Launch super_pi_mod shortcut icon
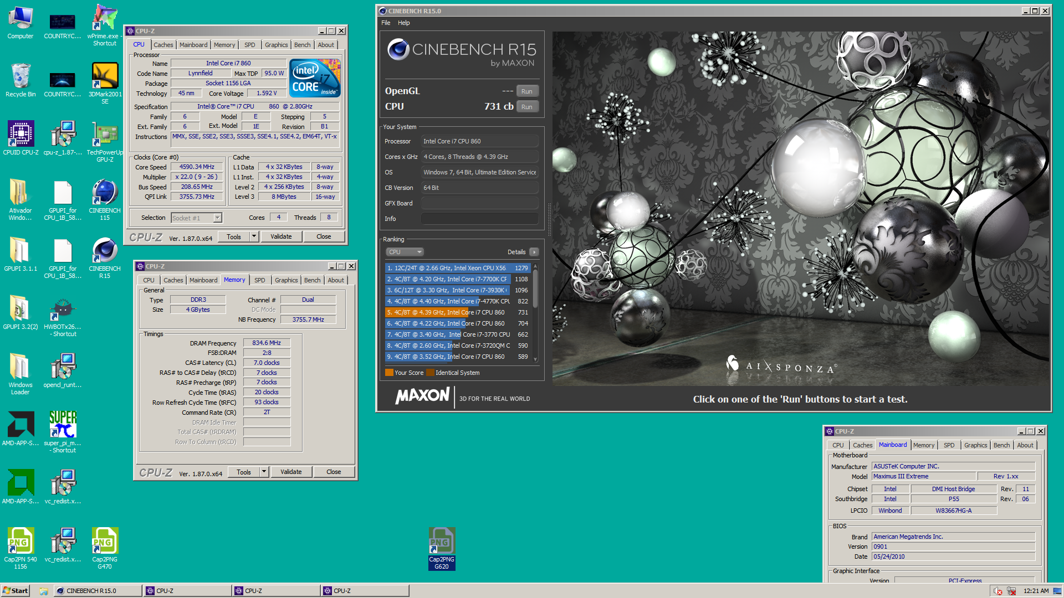 point(63,432)
